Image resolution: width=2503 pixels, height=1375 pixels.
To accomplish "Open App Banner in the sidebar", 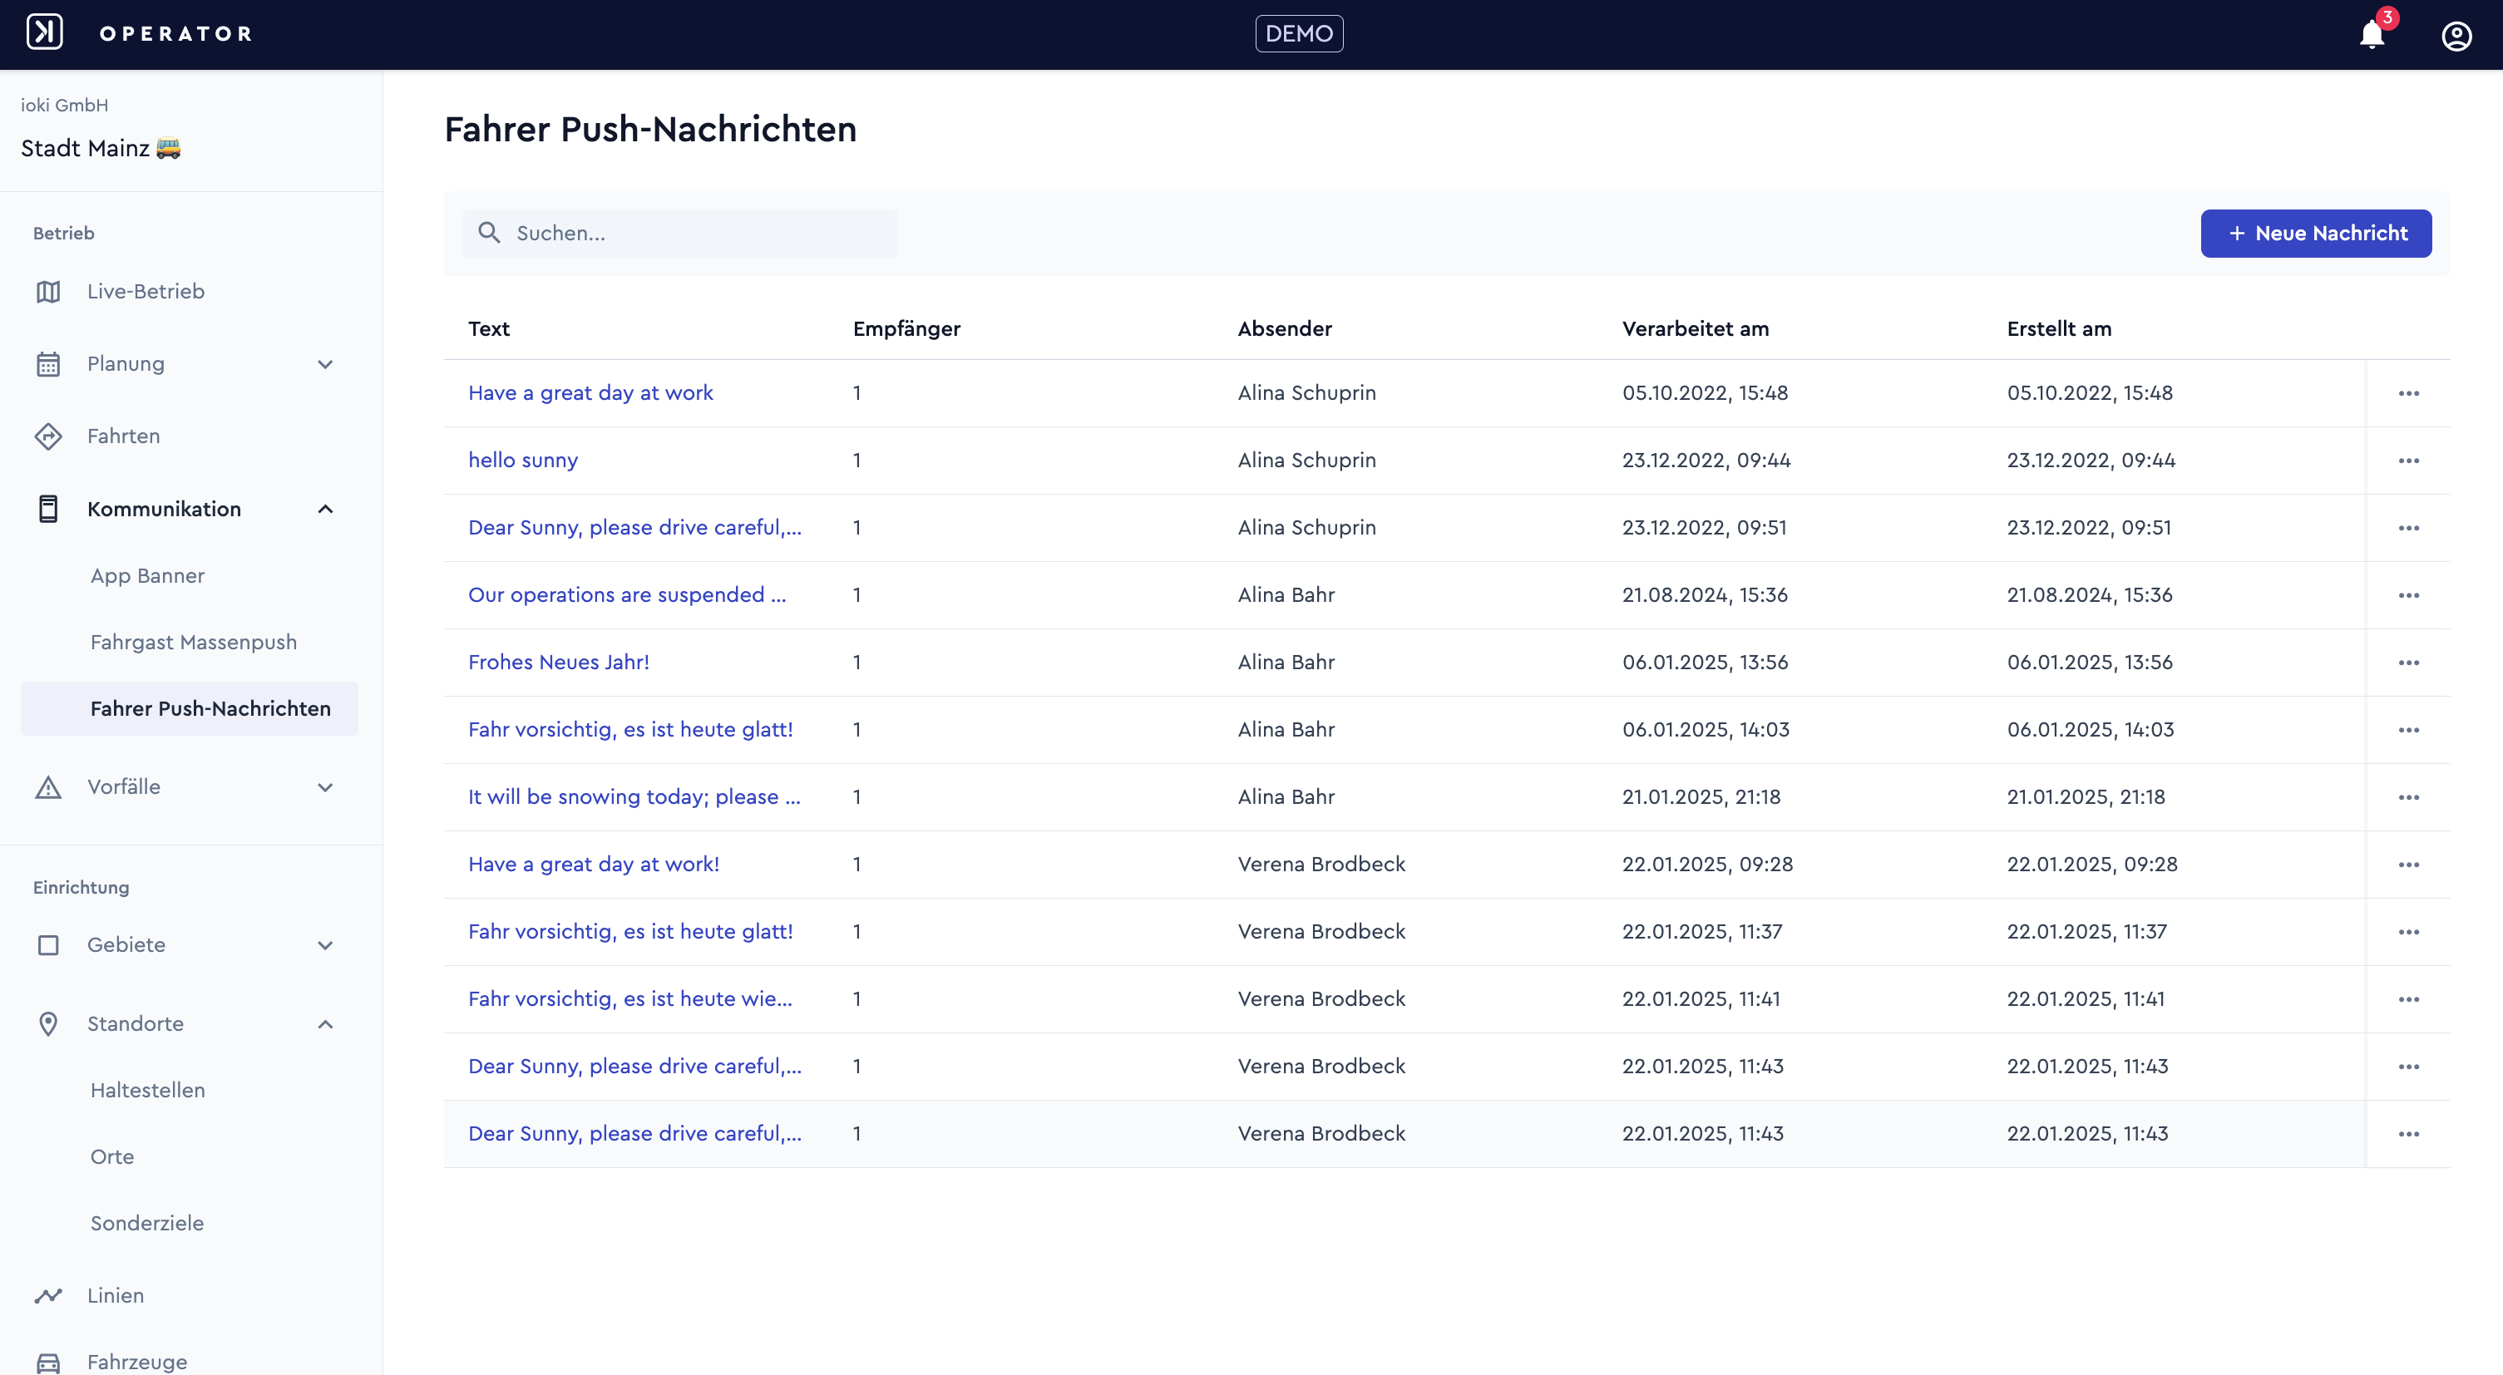I will [148, 576].
